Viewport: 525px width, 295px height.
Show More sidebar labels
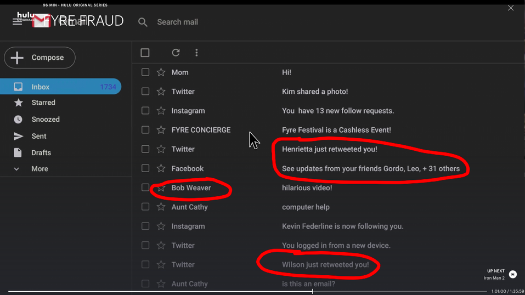tap(39, 169)
